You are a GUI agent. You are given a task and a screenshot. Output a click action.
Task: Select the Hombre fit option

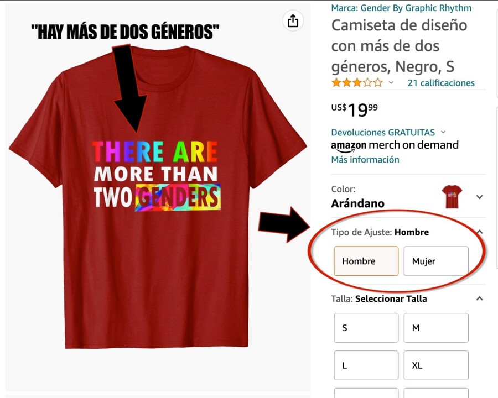click(x=366, y=261)
